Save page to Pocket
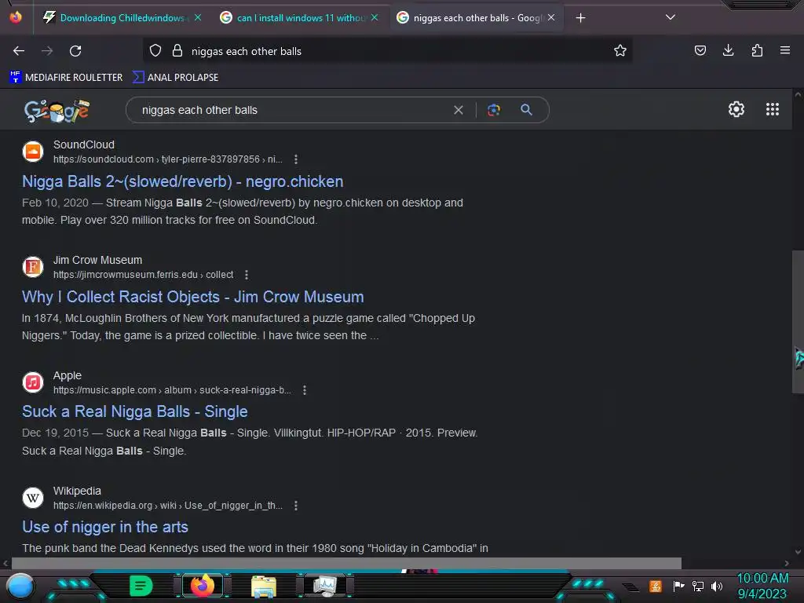 coord(700,50)
